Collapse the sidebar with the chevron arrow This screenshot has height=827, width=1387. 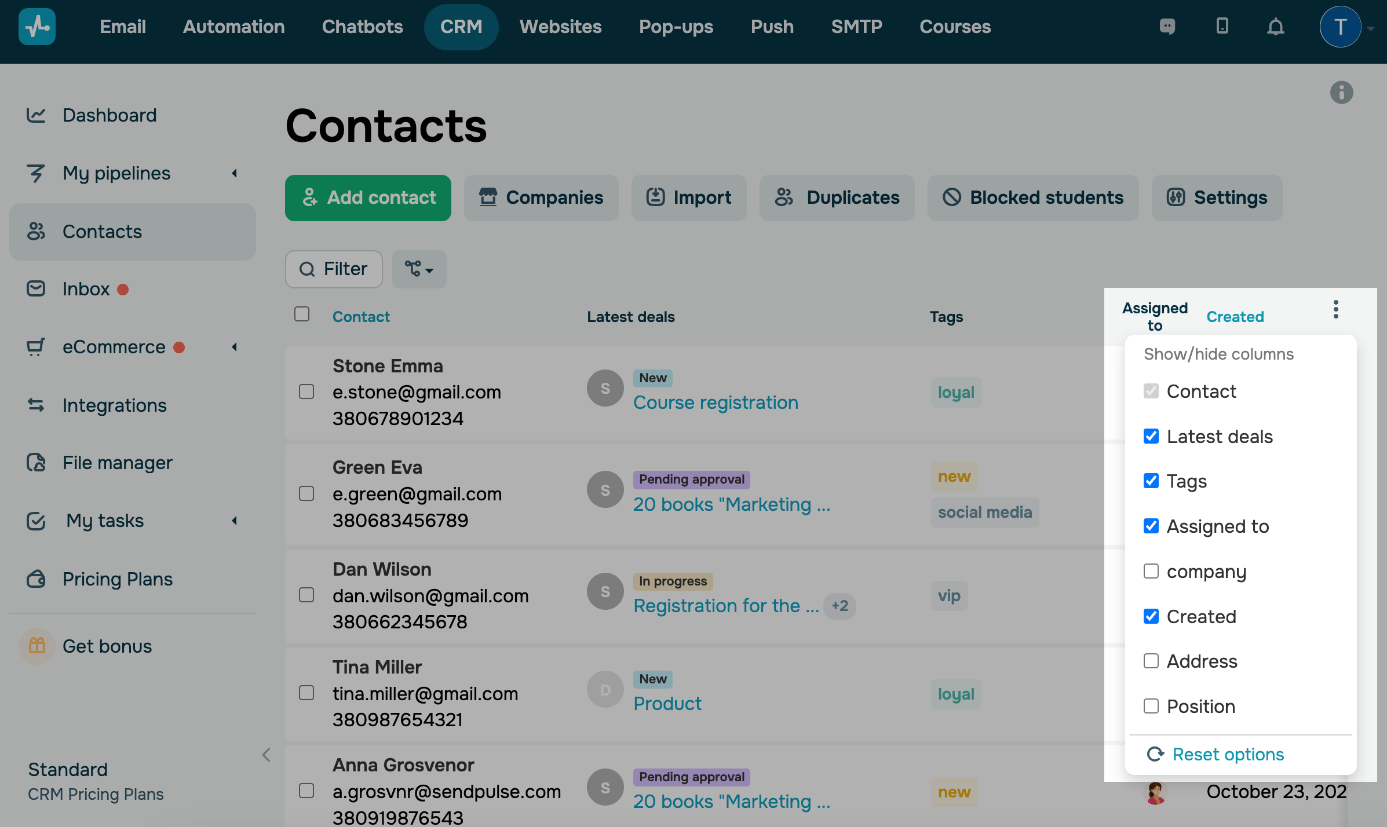pyautogui.click(x=266, y=755)
